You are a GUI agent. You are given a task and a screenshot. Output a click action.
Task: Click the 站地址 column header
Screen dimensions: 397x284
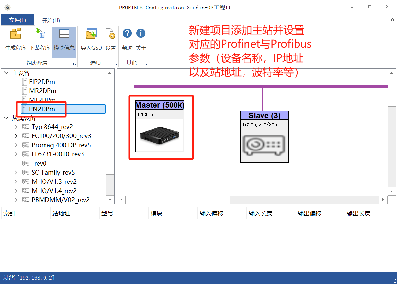click(x=75, y=213)
